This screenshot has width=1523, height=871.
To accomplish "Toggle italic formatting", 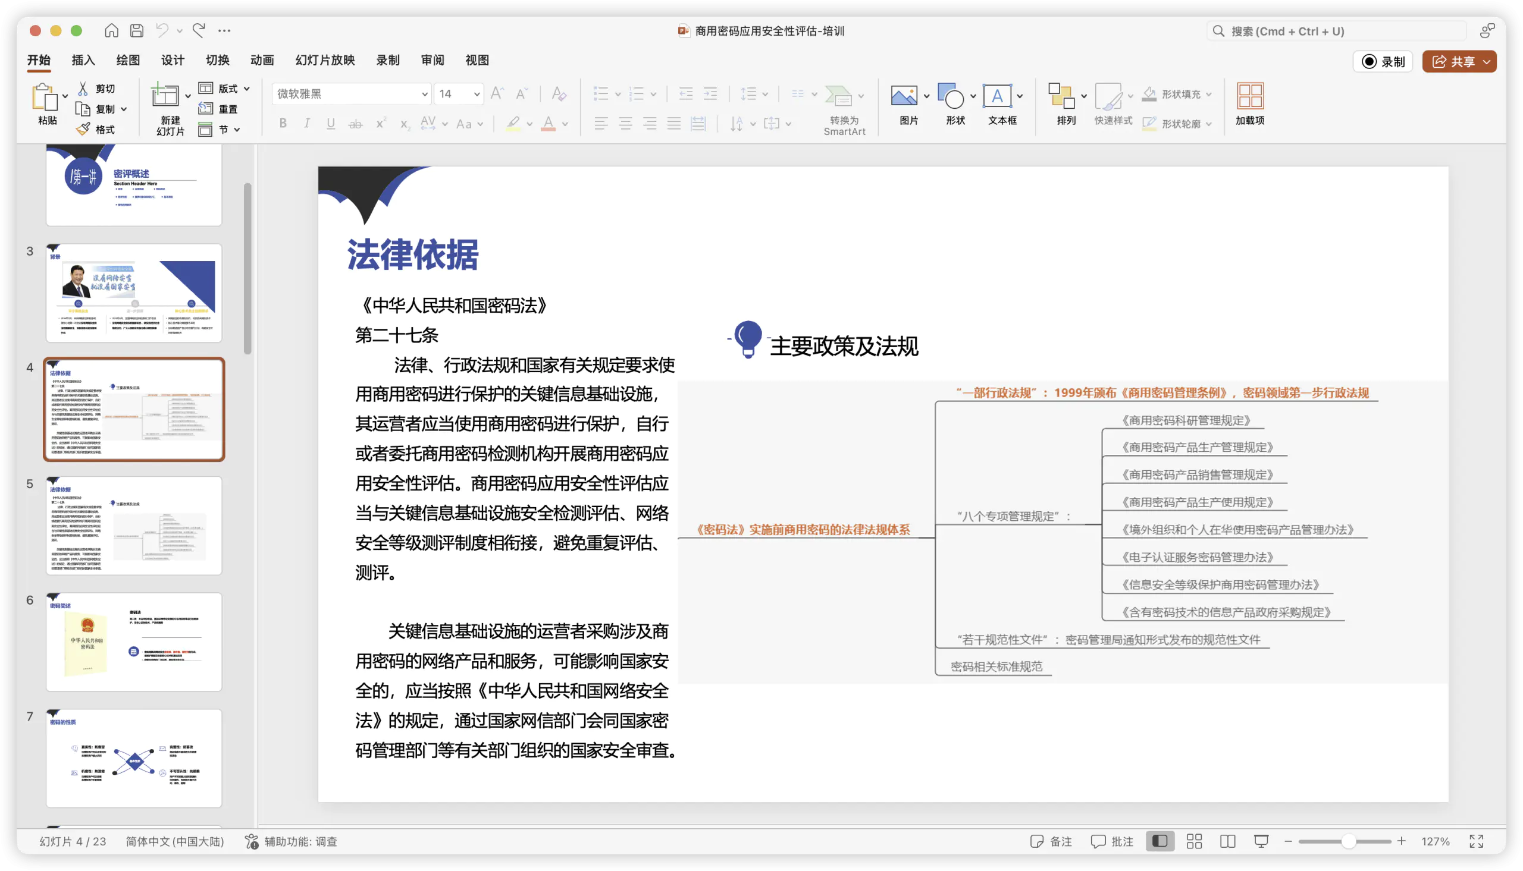I will tap(307, 123).
